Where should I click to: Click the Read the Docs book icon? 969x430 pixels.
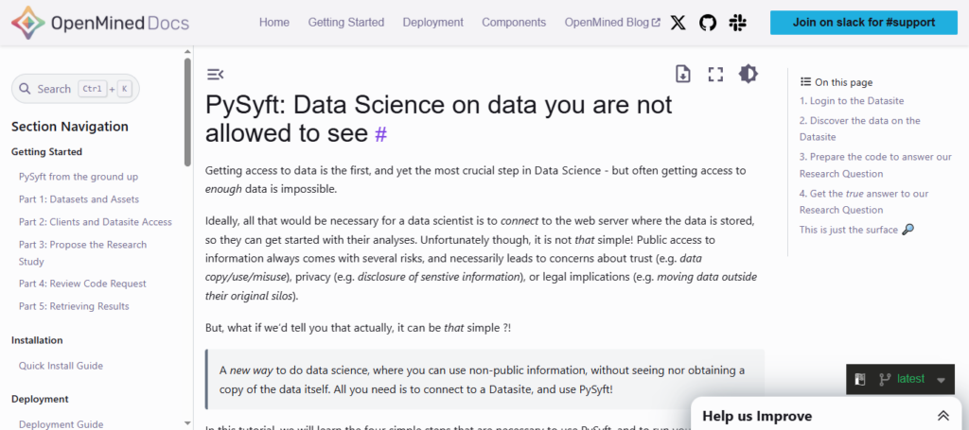pos(860,379)
